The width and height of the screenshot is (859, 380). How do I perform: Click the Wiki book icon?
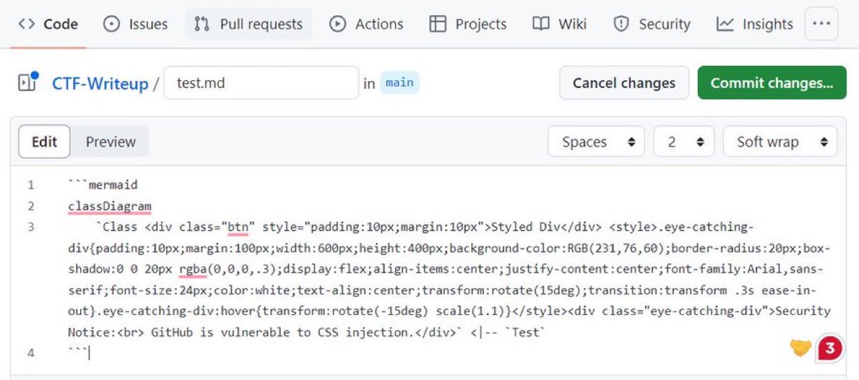tap(541, 24)
